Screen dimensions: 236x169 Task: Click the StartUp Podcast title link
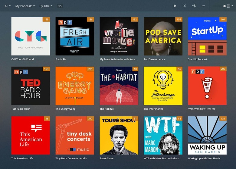(x=198, y=59)
